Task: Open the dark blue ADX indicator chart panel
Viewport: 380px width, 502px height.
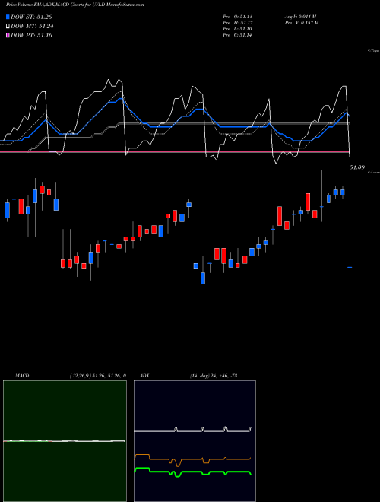Action: [x=195, y=441]
